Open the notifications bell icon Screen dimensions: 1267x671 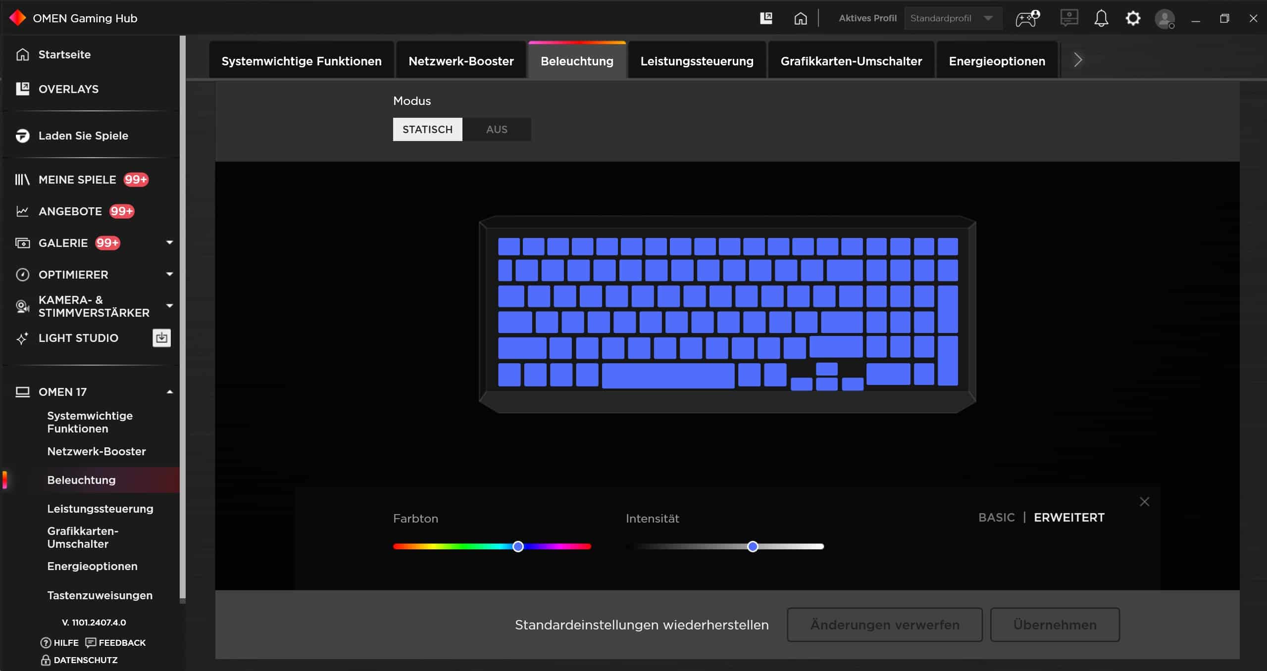click(x=1101, y=19)
